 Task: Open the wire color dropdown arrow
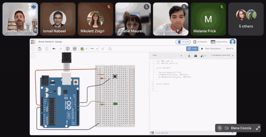87,49
